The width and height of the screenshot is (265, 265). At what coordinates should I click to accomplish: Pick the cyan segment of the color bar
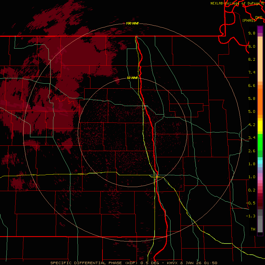tap(260, 162)
